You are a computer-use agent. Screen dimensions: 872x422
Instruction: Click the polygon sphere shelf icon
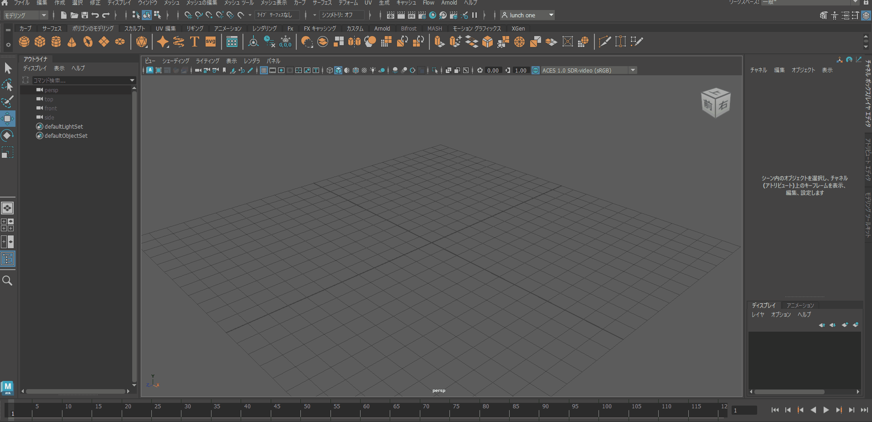(x=24, y=42)
